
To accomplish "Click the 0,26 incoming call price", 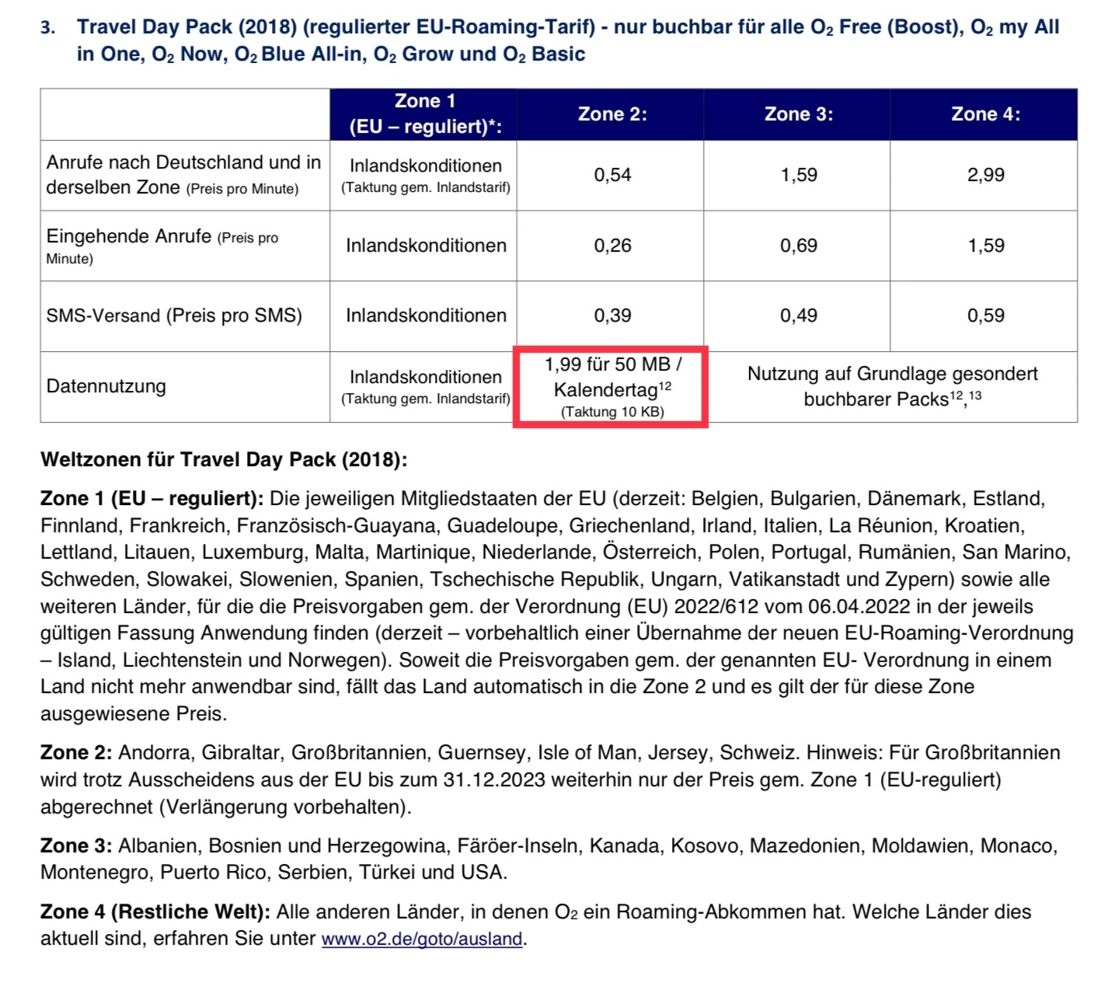I will pyautogui.click(x=612, y=246).
